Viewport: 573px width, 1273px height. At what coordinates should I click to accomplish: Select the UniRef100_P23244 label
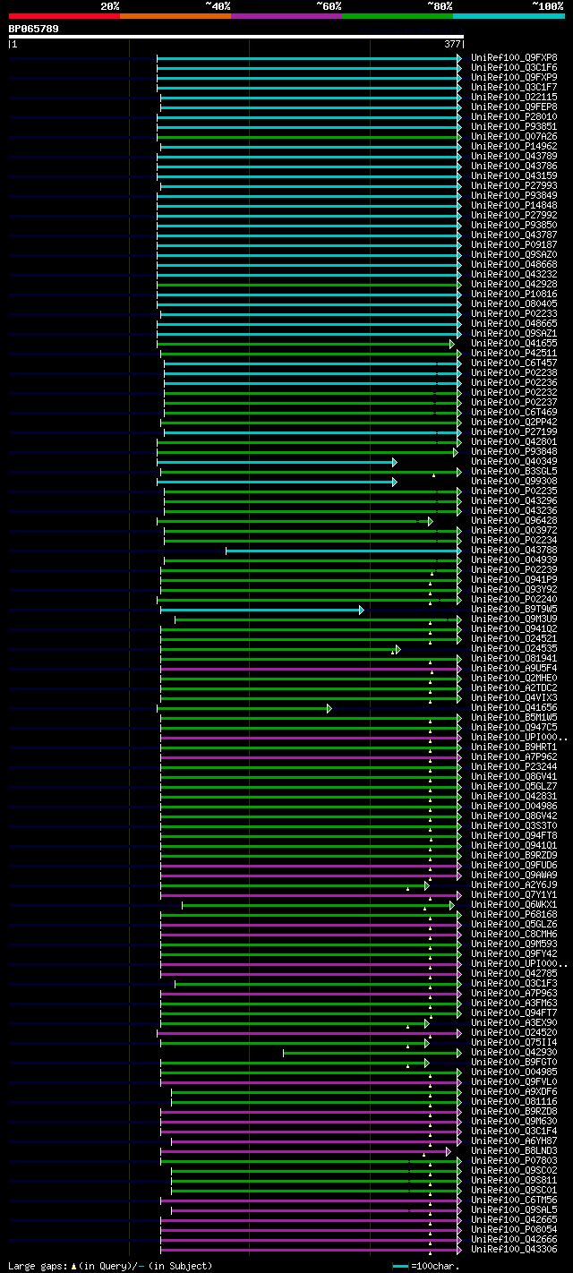[x=514, y=767]
